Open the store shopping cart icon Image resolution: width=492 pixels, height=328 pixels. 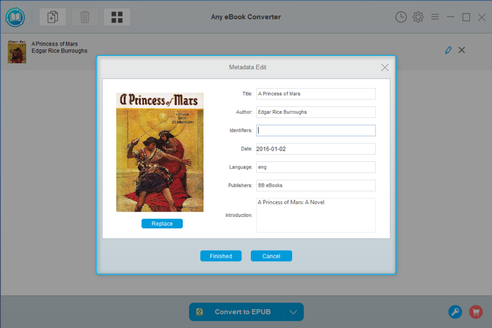pyautogui.click(x=476, y=312)
